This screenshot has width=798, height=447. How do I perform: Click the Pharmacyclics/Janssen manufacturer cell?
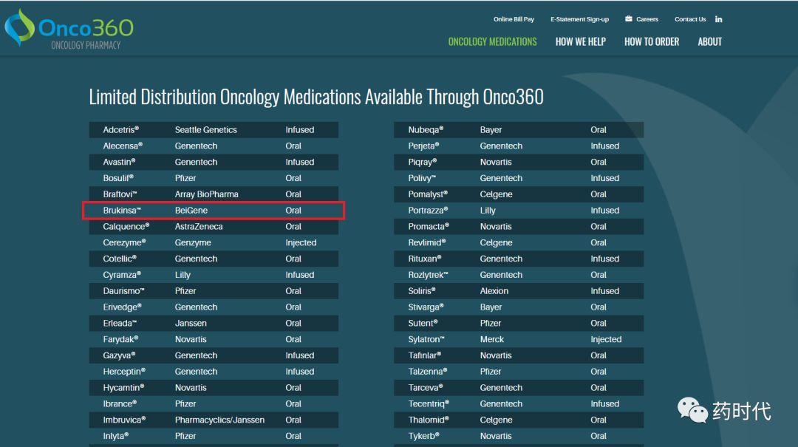point(219,420)
